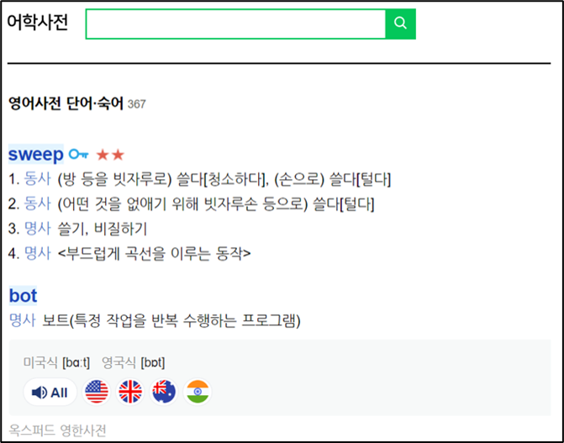Open the sweep word entry
This screenshot has width=564, height=443.
point(35,154)
